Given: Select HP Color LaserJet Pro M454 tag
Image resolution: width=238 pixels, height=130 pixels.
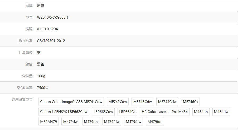Looking at the screenshot, I should (x=164, y=112).
